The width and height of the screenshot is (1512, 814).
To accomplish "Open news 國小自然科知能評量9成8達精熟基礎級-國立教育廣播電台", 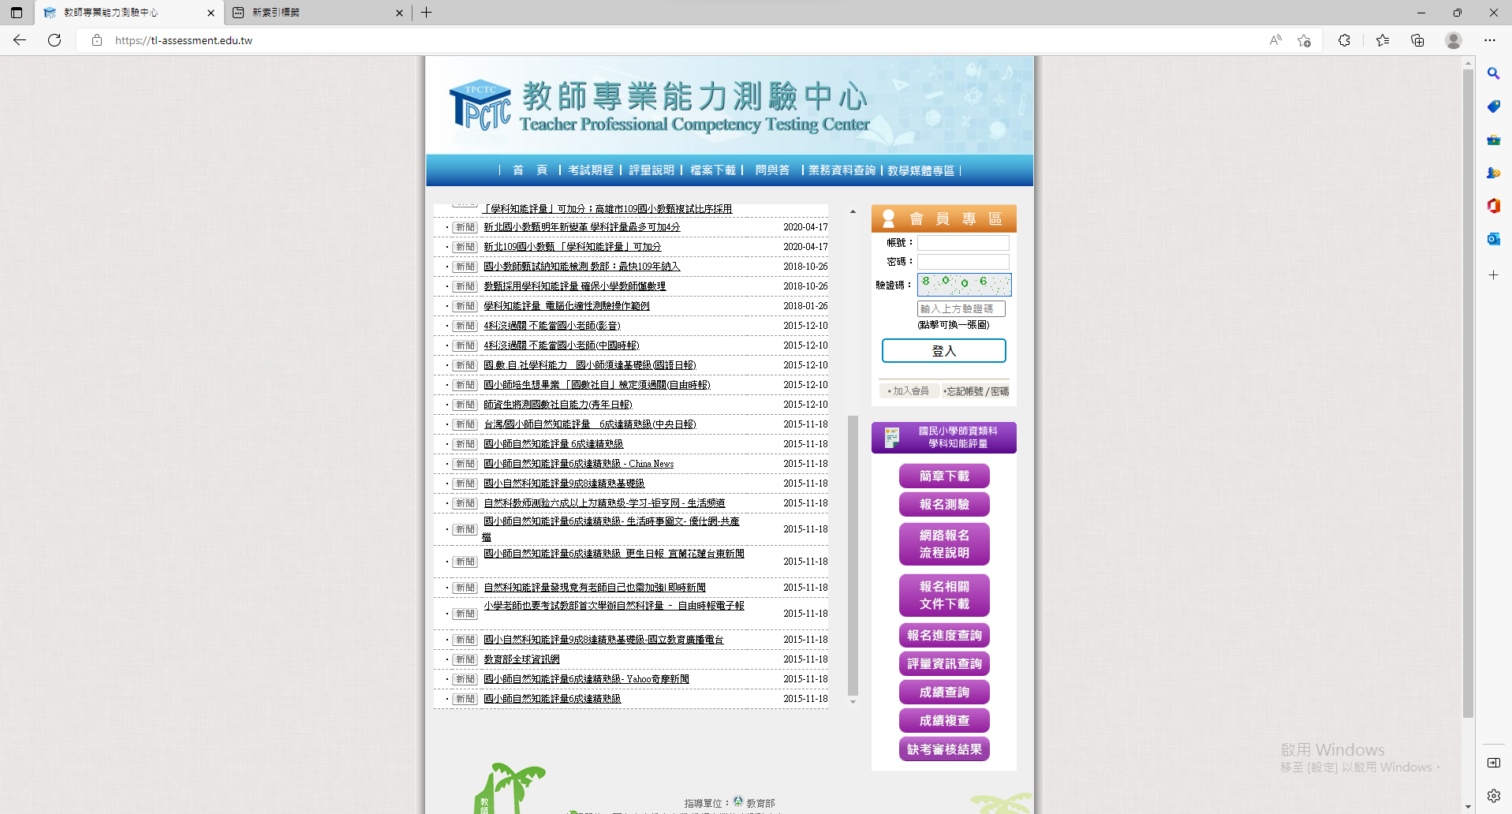I will pyautogui.click(x=603, y=640).
